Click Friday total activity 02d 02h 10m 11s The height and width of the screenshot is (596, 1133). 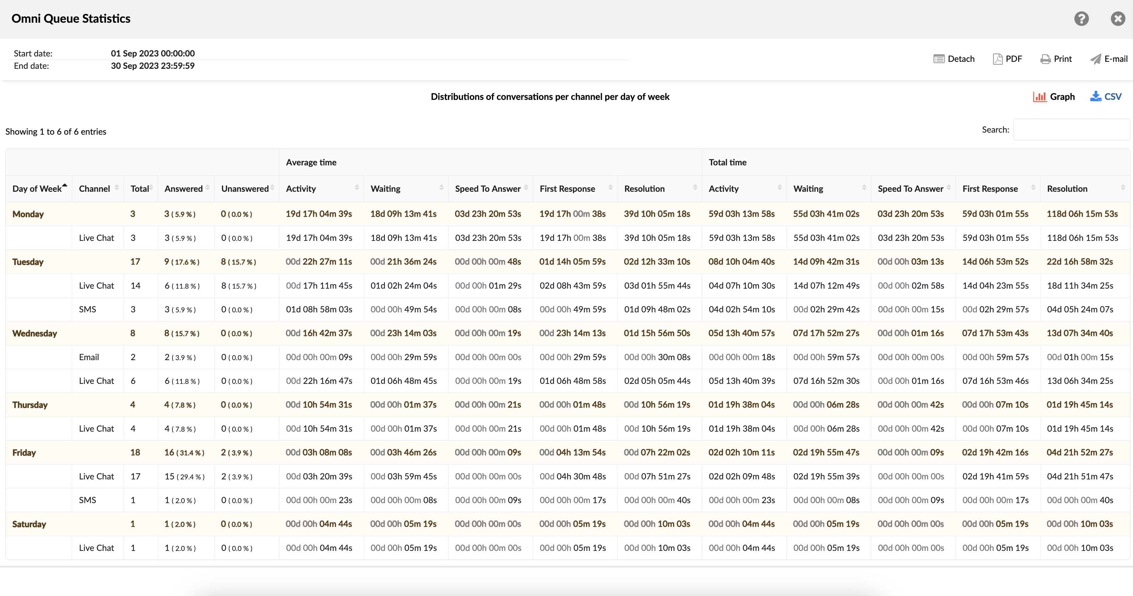click(x=742, y=453)
